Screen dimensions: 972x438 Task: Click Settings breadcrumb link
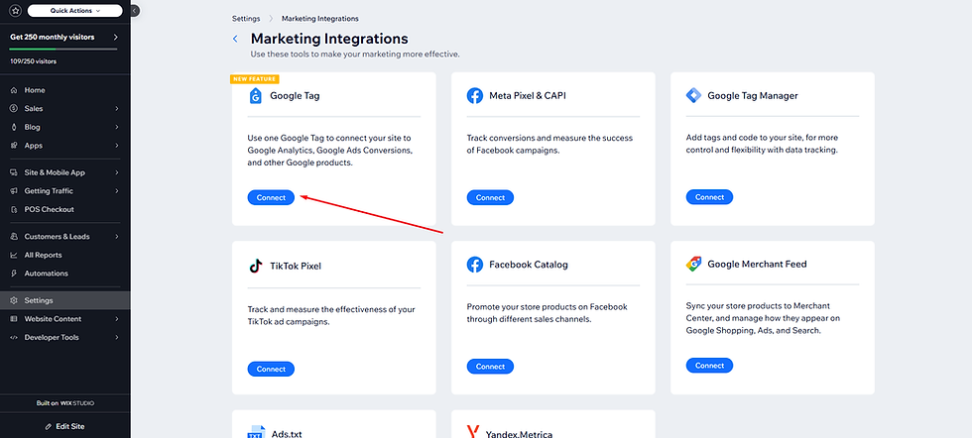(x=246, y=19)
